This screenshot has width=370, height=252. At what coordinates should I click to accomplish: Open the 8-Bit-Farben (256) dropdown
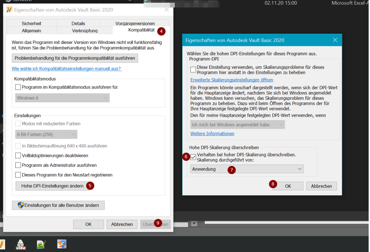[46, 134]
